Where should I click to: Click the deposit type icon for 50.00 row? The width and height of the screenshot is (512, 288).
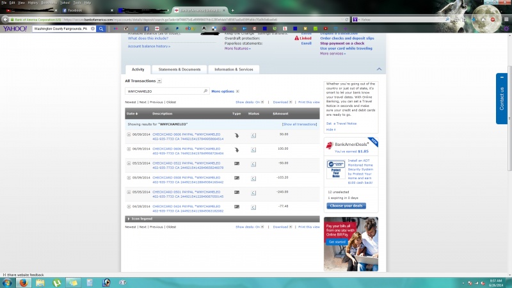click(x=237, y=136)
